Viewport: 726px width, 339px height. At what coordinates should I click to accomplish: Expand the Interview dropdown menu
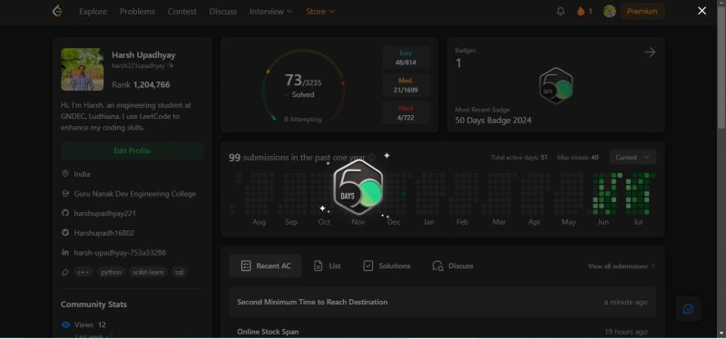[270, 12]
